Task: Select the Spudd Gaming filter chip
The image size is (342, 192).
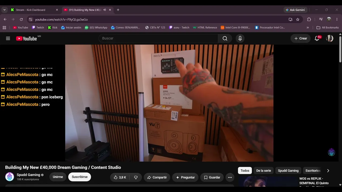Action: [x=288, y=171]
